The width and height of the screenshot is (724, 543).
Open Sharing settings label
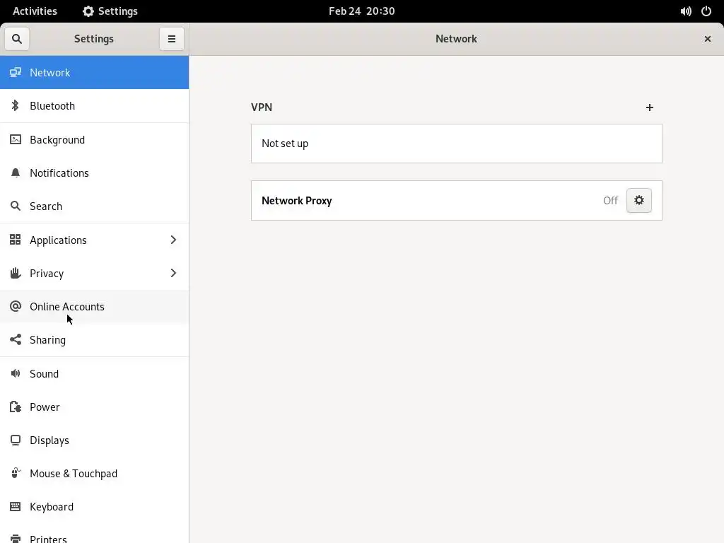[47, 340]
